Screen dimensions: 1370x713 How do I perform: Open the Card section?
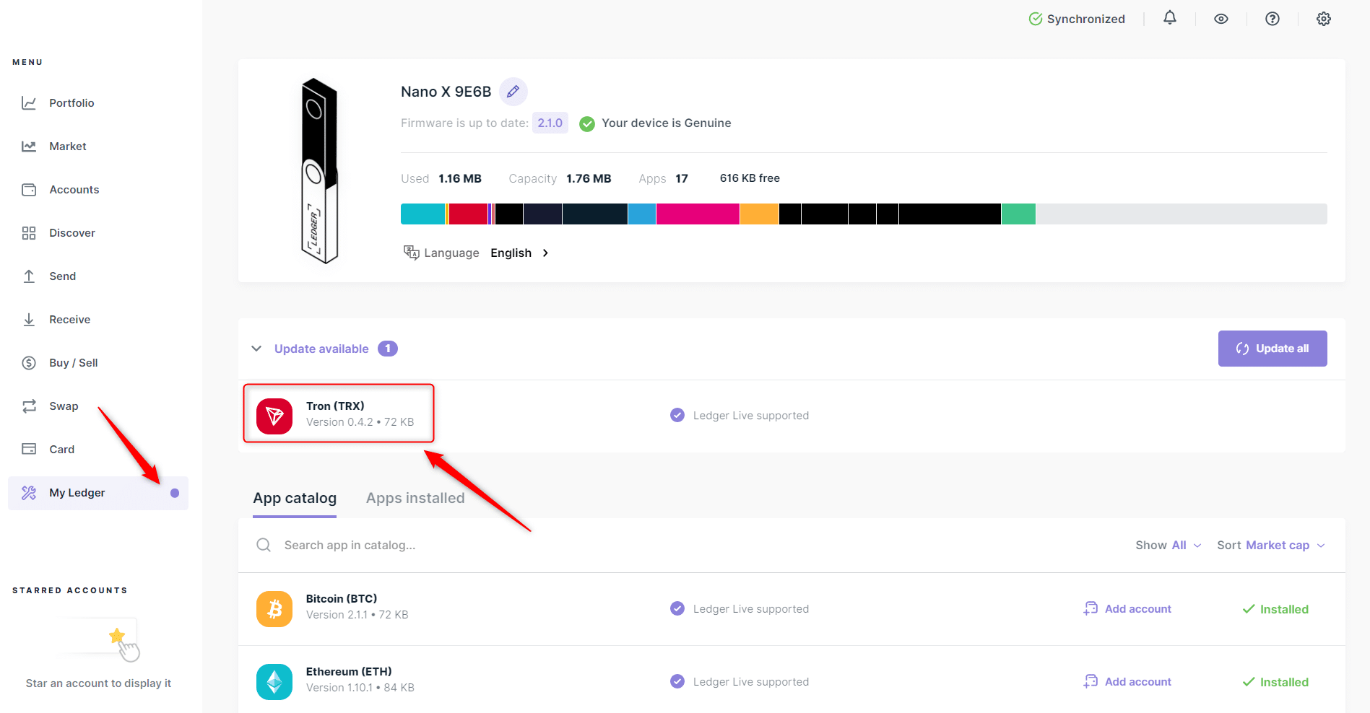[61, 449]
